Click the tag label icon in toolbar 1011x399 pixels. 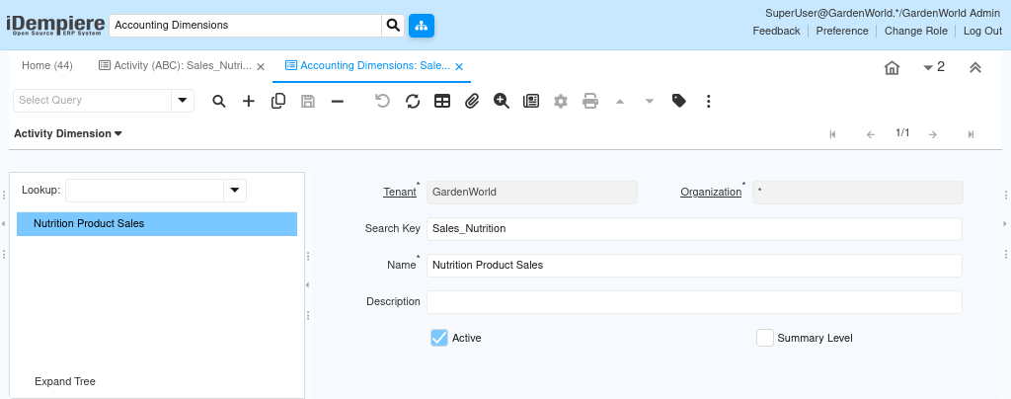679,101
